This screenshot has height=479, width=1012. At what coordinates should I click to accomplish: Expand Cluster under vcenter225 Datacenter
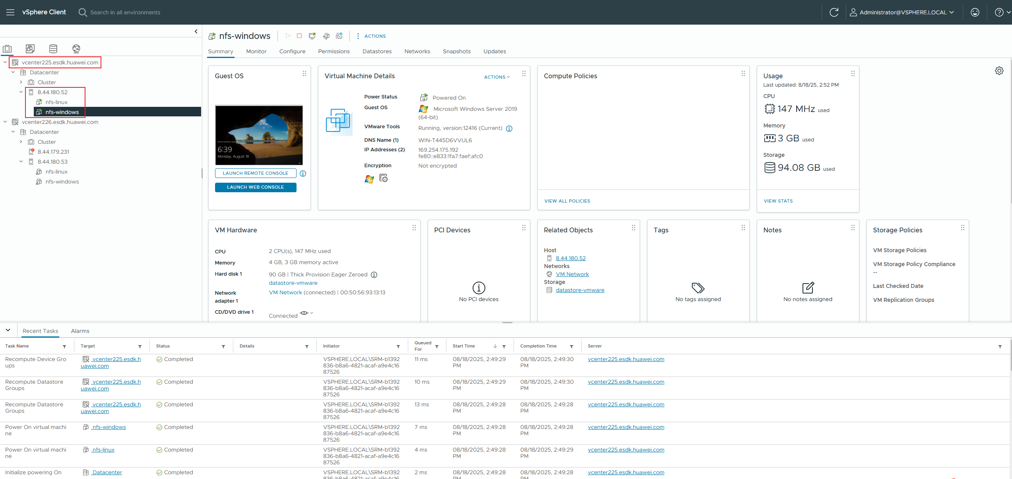21,82
